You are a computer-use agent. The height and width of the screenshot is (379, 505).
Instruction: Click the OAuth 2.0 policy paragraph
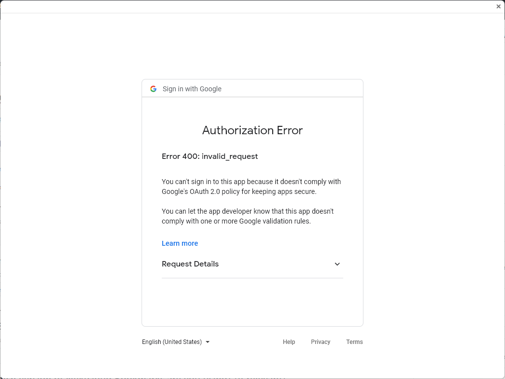(251, 187)
